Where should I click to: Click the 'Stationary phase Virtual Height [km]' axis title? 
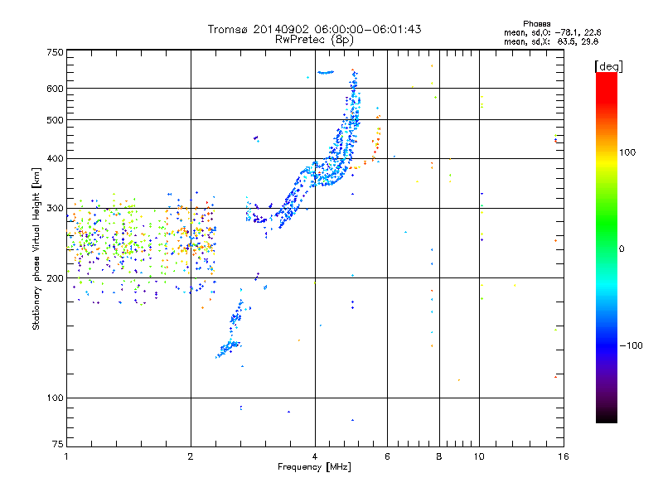[x=36, y=248]
